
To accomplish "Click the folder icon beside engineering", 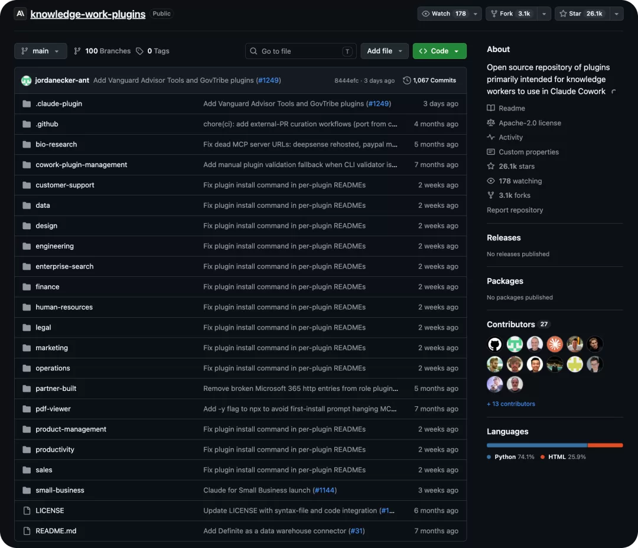I will (x=27, y=246).
